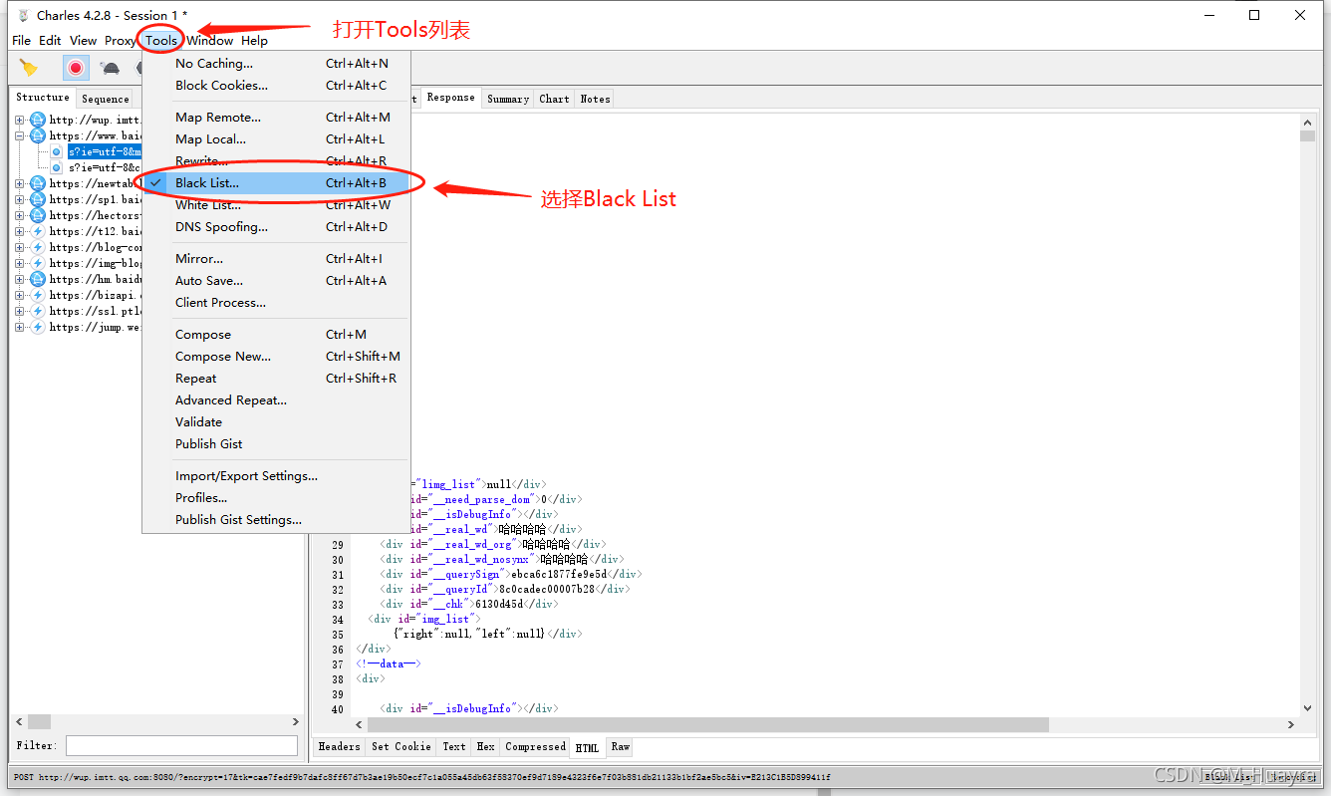This screenshot has width=1331, height=796.
Task: Click the Filter input field
Action: click(x=181, y=745)
